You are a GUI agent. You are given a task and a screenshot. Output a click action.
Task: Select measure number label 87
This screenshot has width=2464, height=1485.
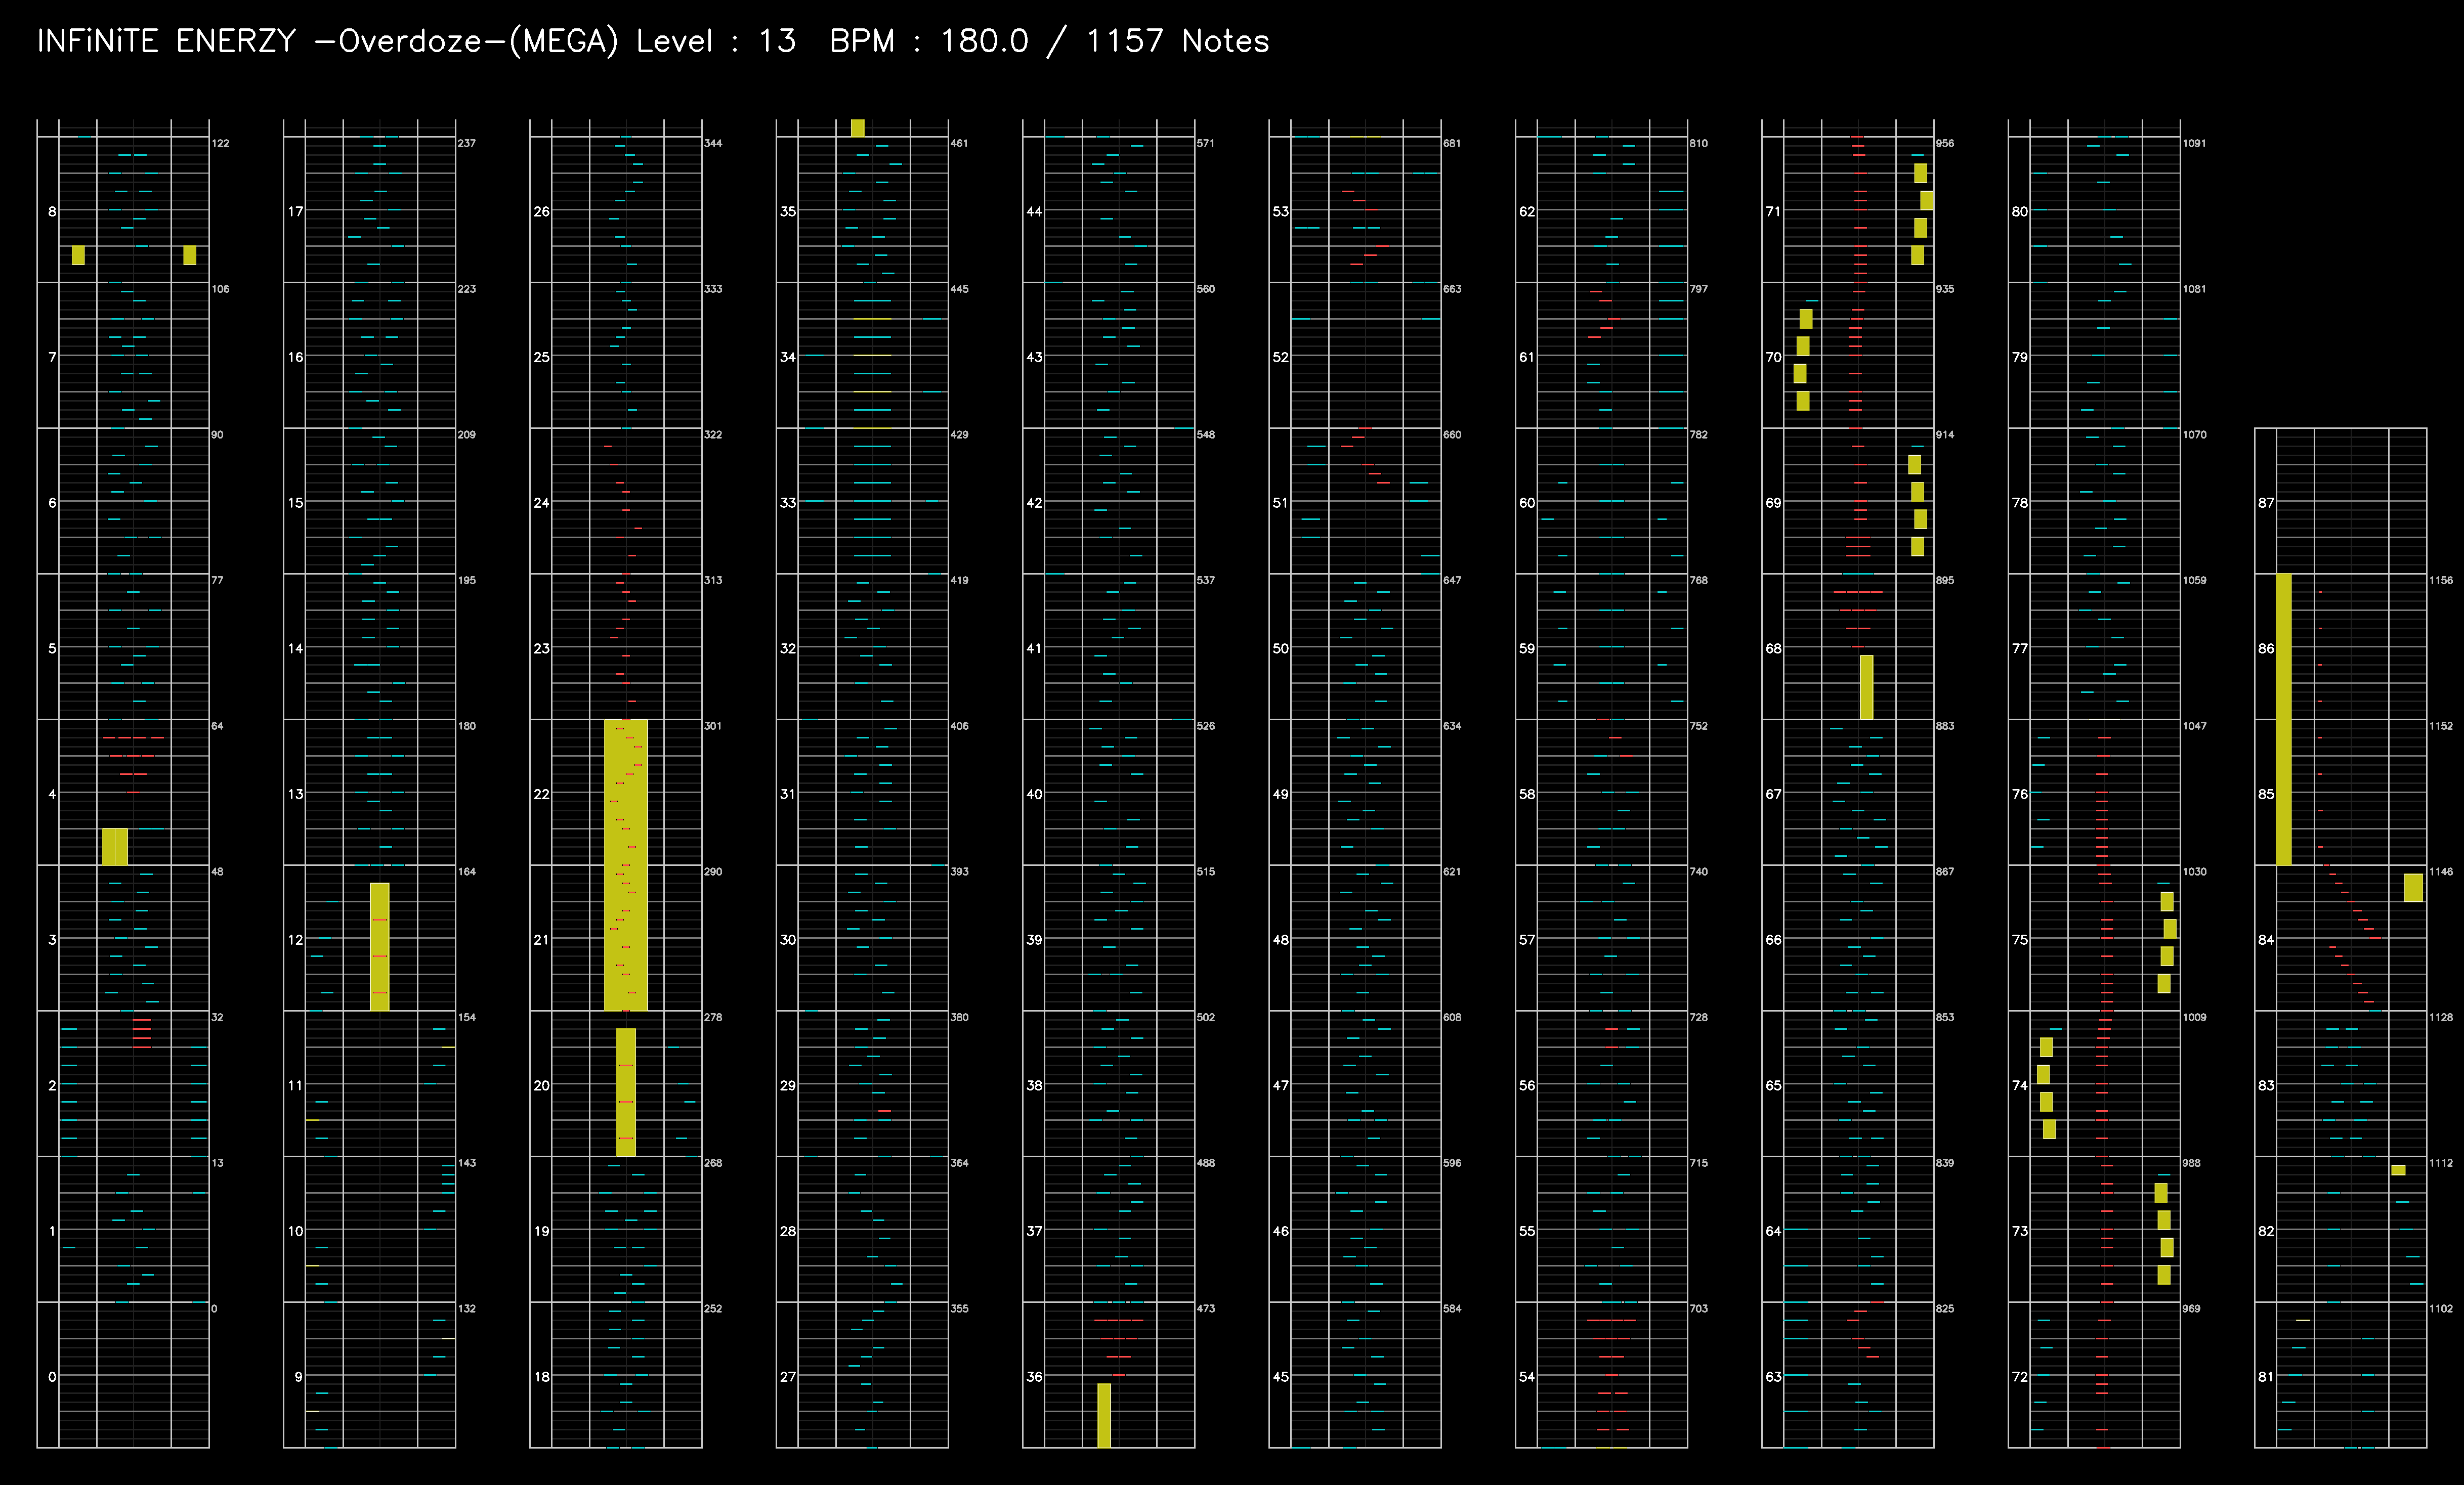(x=2266, y=503)
